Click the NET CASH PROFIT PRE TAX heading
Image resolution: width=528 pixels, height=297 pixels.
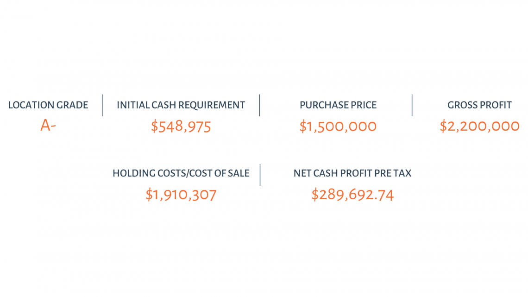[x=352, y=173]
